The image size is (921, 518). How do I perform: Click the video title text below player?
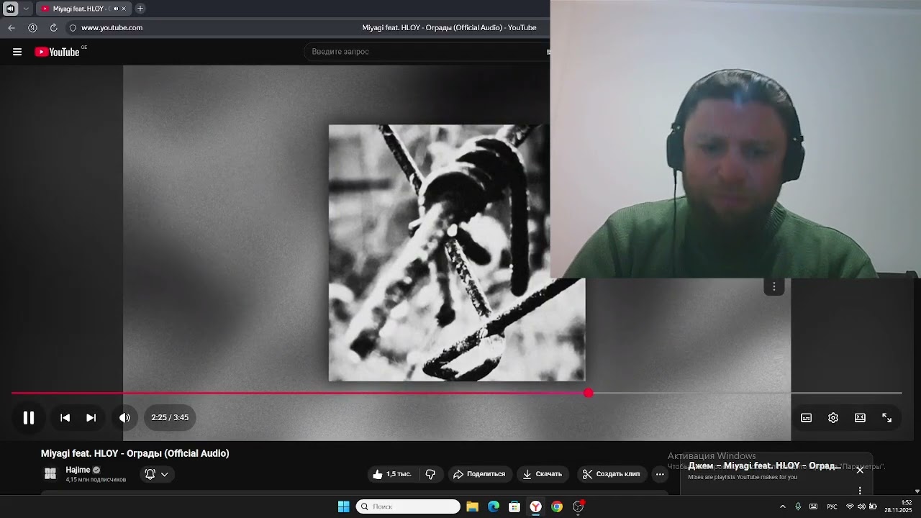135,453
